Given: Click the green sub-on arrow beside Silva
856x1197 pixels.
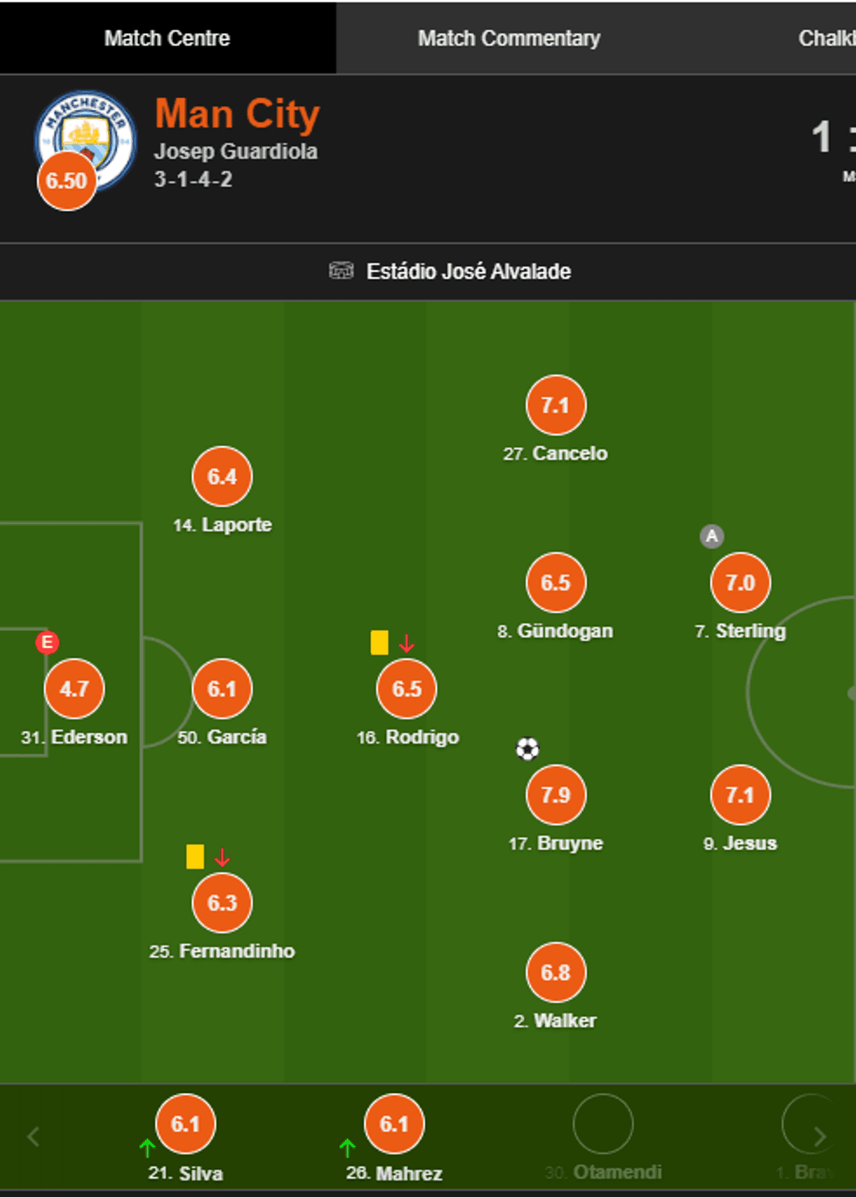Looking at the screenshot, I should coord(147,1147).
